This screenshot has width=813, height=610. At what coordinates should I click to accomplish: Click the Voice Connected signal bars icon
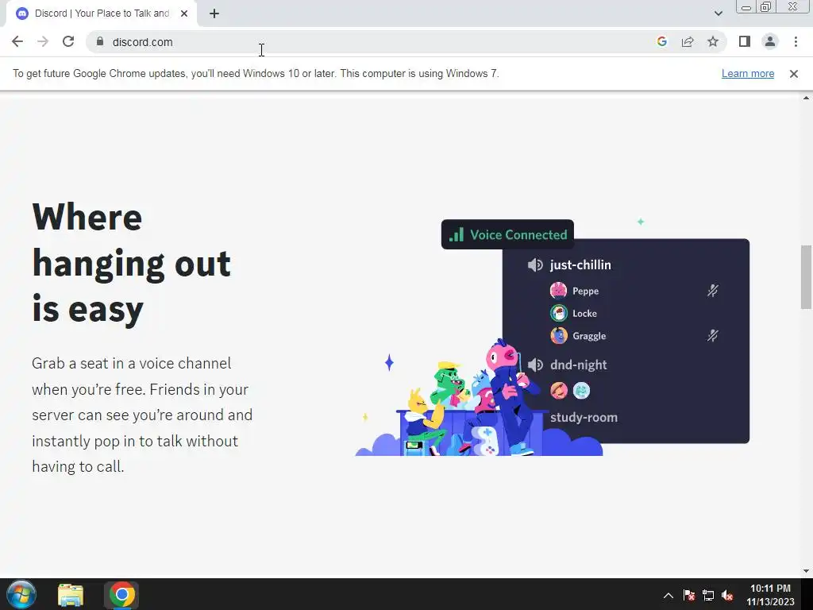click(457, 234)
